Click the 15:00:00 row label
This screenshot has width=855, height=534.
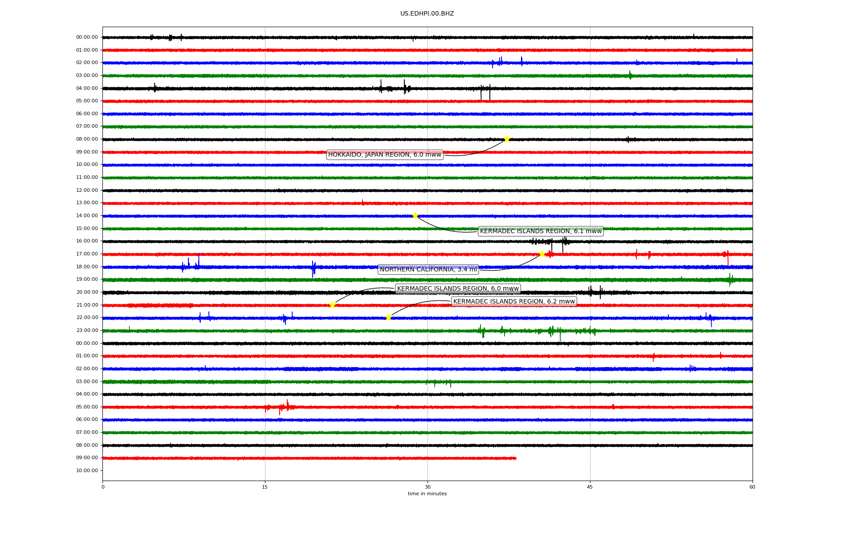coord(87,229)
